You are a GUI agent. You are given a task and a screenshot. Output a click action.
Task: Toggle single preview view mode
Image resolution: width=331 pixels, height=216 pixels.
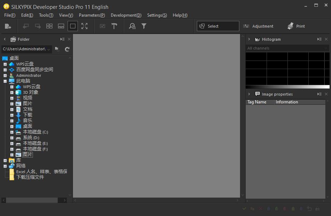click(73, 26)
